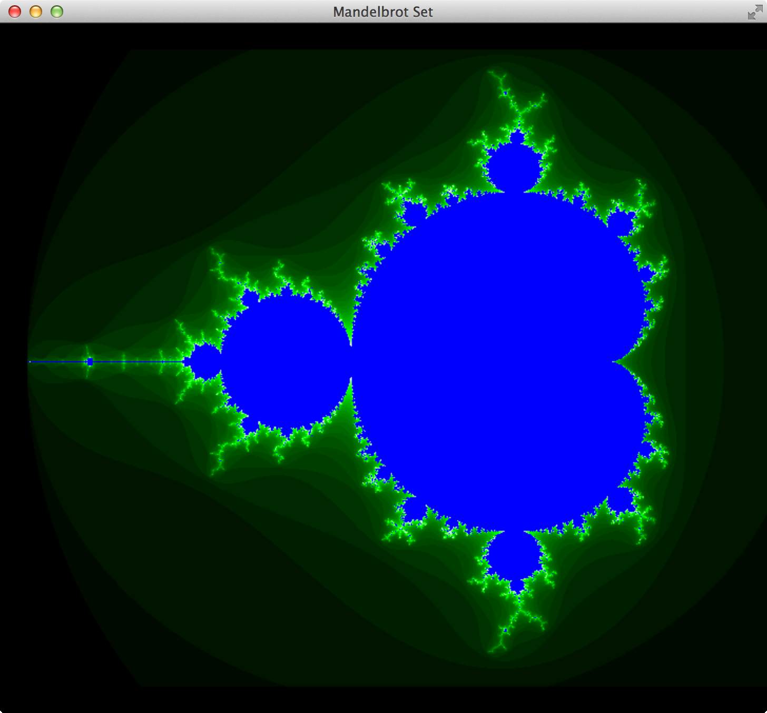
Task: Pick the tiny blue mini-Mandelbrot on the left antenna
Action: pyautogui.click(x=90, y=362)
